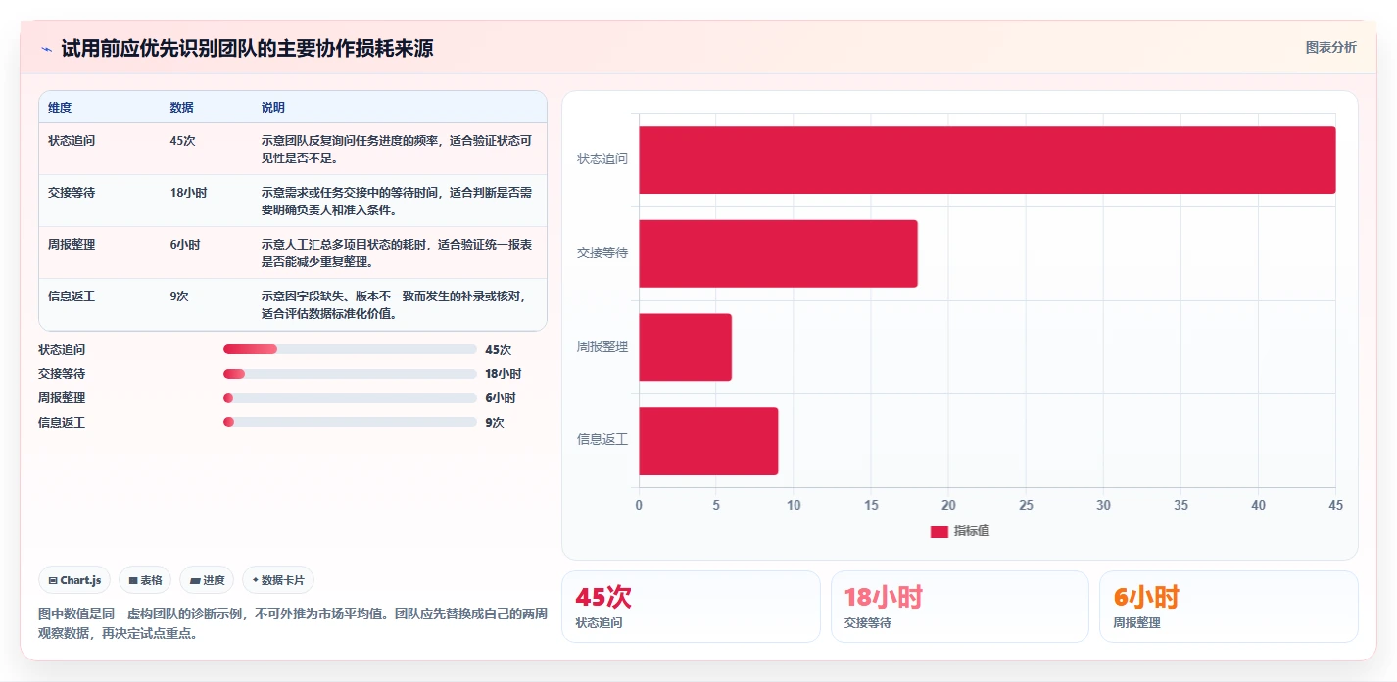Image resolution: width=1397 pixels, height=682 pixels.
Task: Click the 信息返工 y-axis label on chart
Action: (602, 439)
